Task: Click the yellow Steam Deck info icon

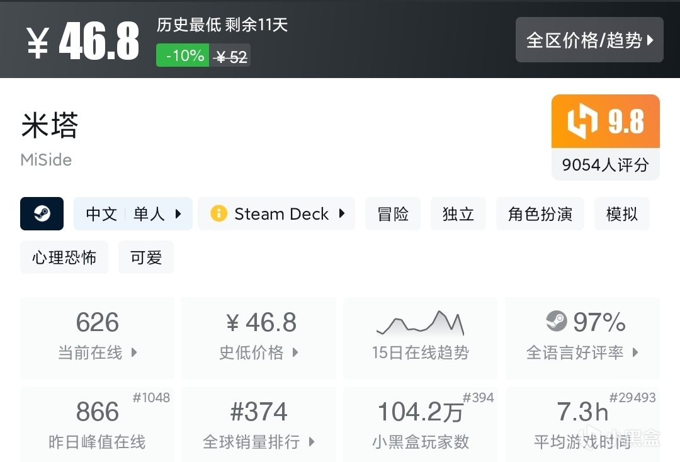Action: (x=218, y=214)
